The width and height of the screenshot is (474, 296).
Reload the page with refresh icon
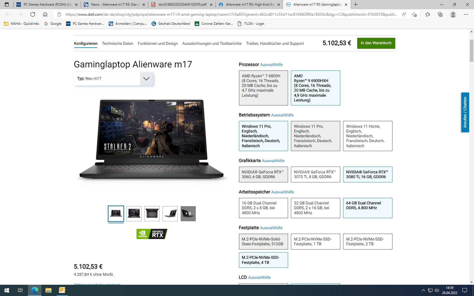tap(33, 14)
